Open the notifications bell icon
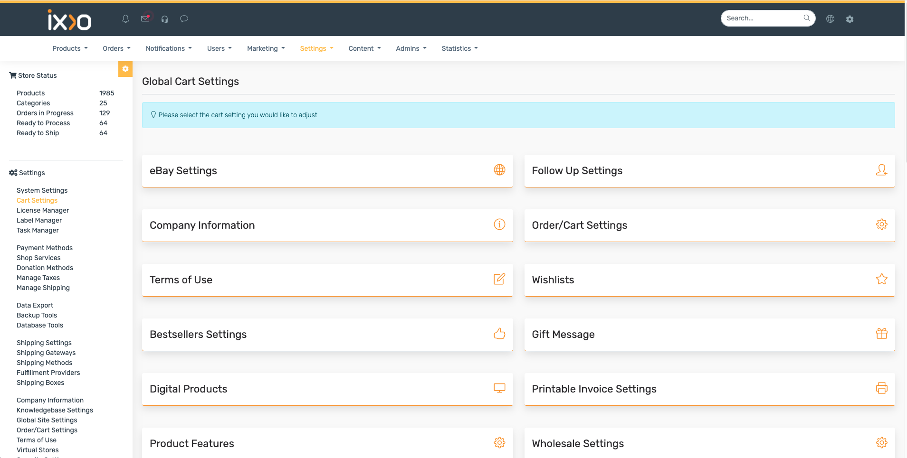The height and width of the screenshot is (458, 907). click(125, 19)
